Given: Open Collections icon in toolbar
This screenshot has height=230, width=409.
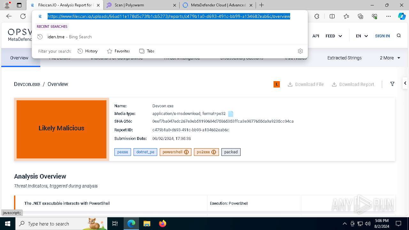Looking at the screenshot, I should pyautogui.click(x=360, y=16).
